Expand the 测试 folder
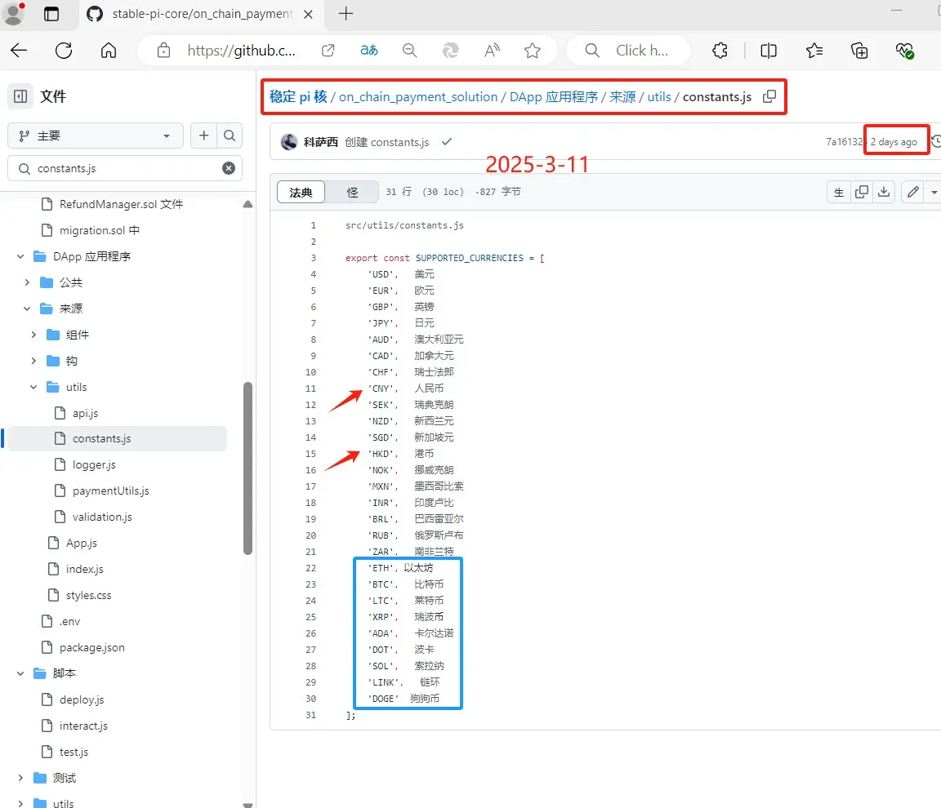The width and height of the screenshot is (941, 808). pyautogui.click(x=20, y=778)
